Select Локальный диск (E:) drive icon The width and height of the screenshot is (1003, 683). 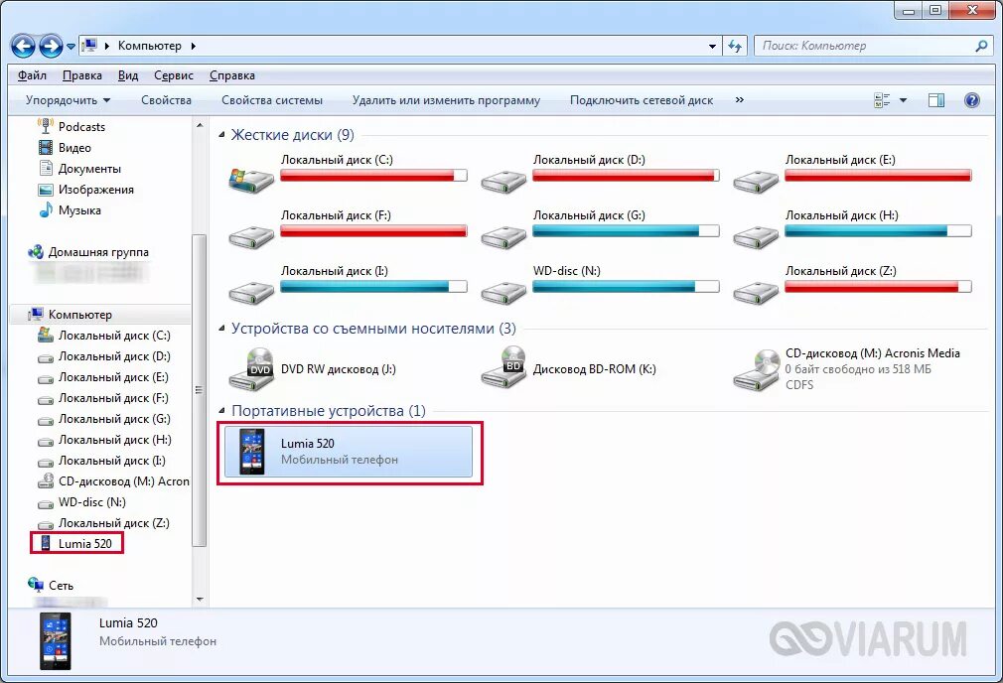[756, 183]
